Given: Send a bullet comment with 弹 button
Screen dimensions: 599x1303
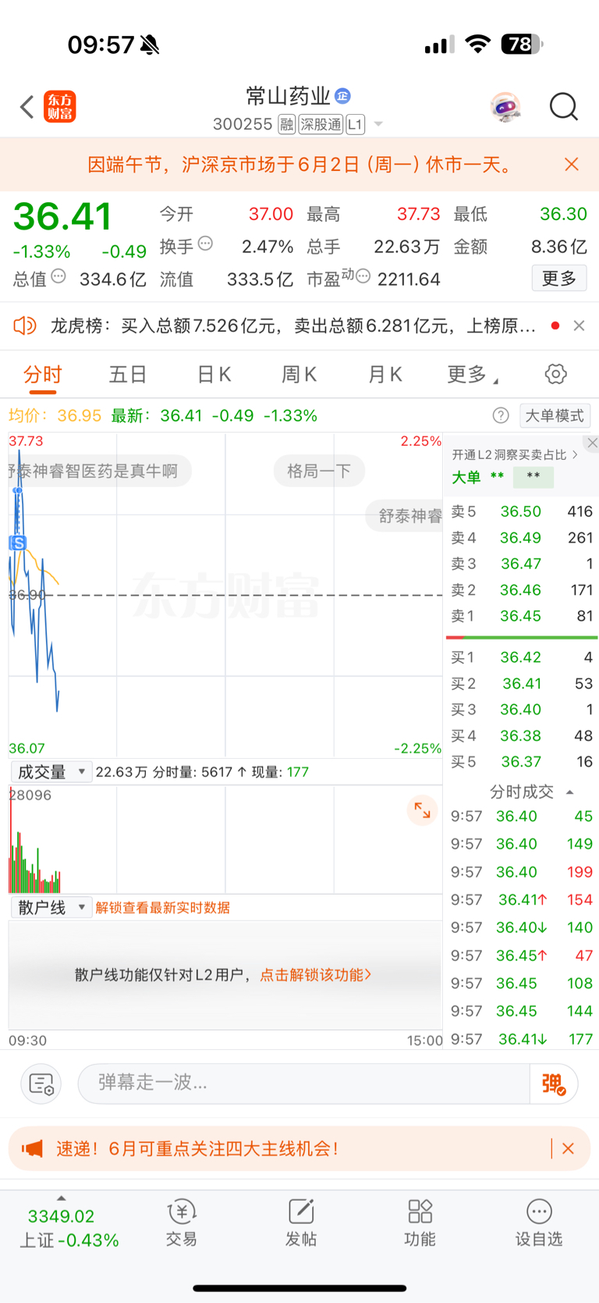Looking at the screenshot, I should coord(553,1084).
